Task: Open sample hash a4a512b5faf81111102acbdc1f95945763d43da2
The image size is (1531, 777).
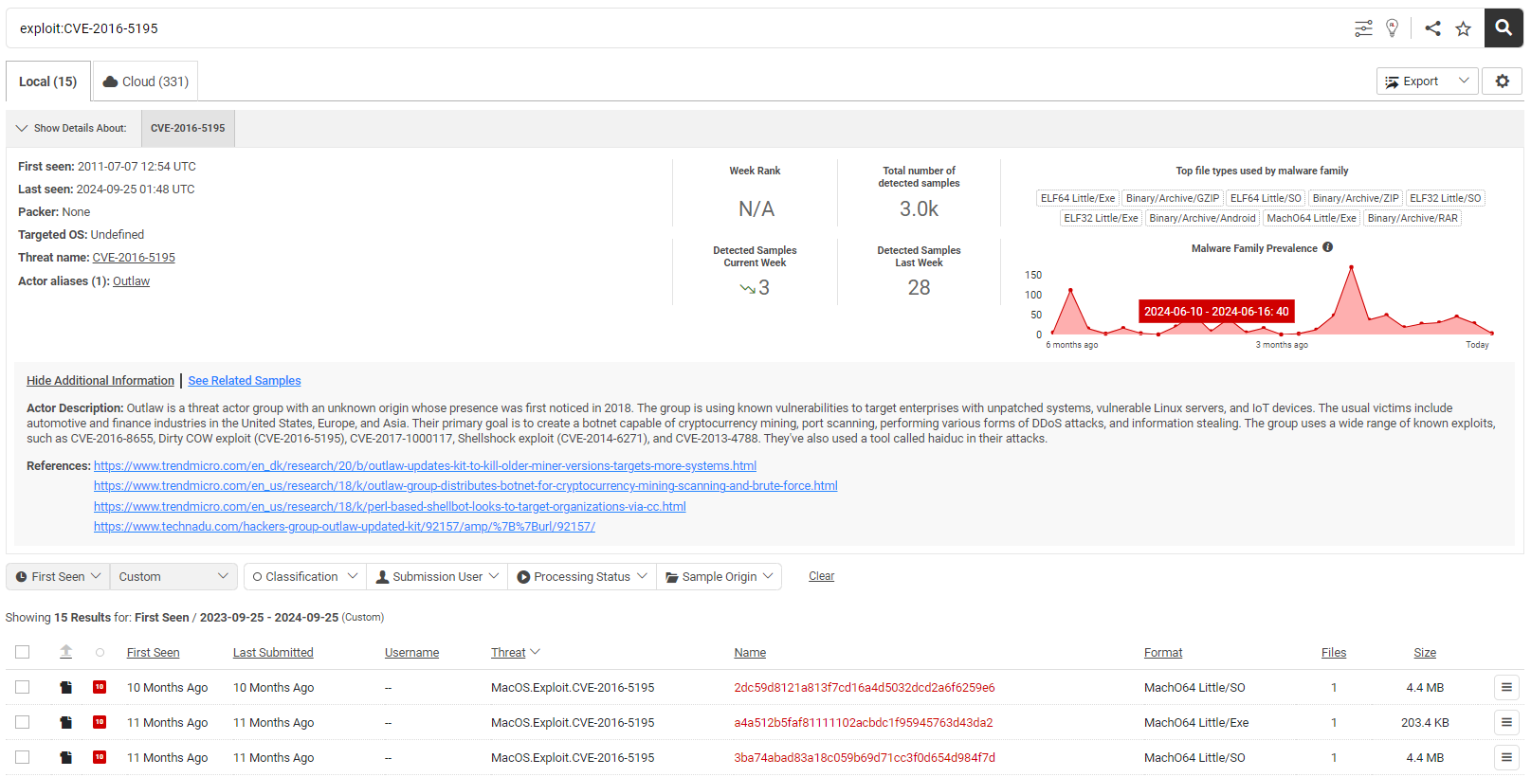Action: point(864,723)
